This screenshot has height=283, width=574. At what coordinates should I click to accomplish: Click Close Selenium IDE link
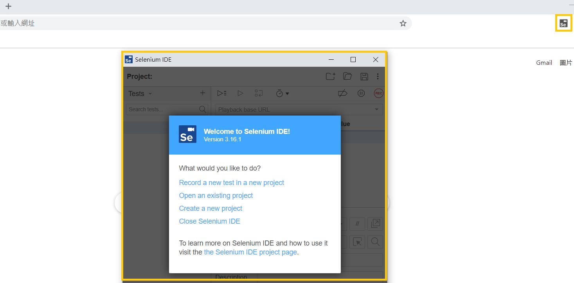click(209, 221)
